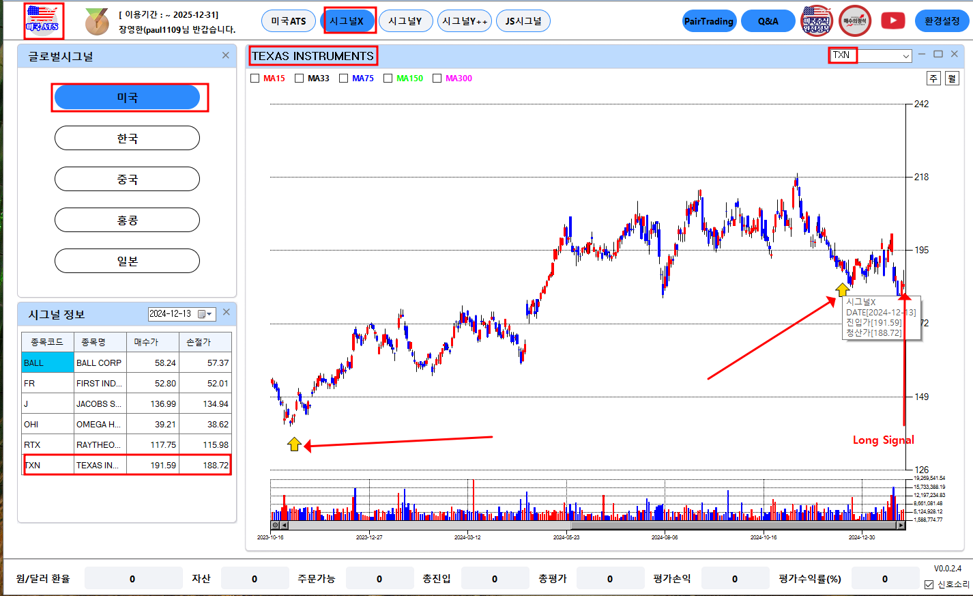Click the 종목코드 column header
Screen dimensions: 973x596
(x=48, y=342)
